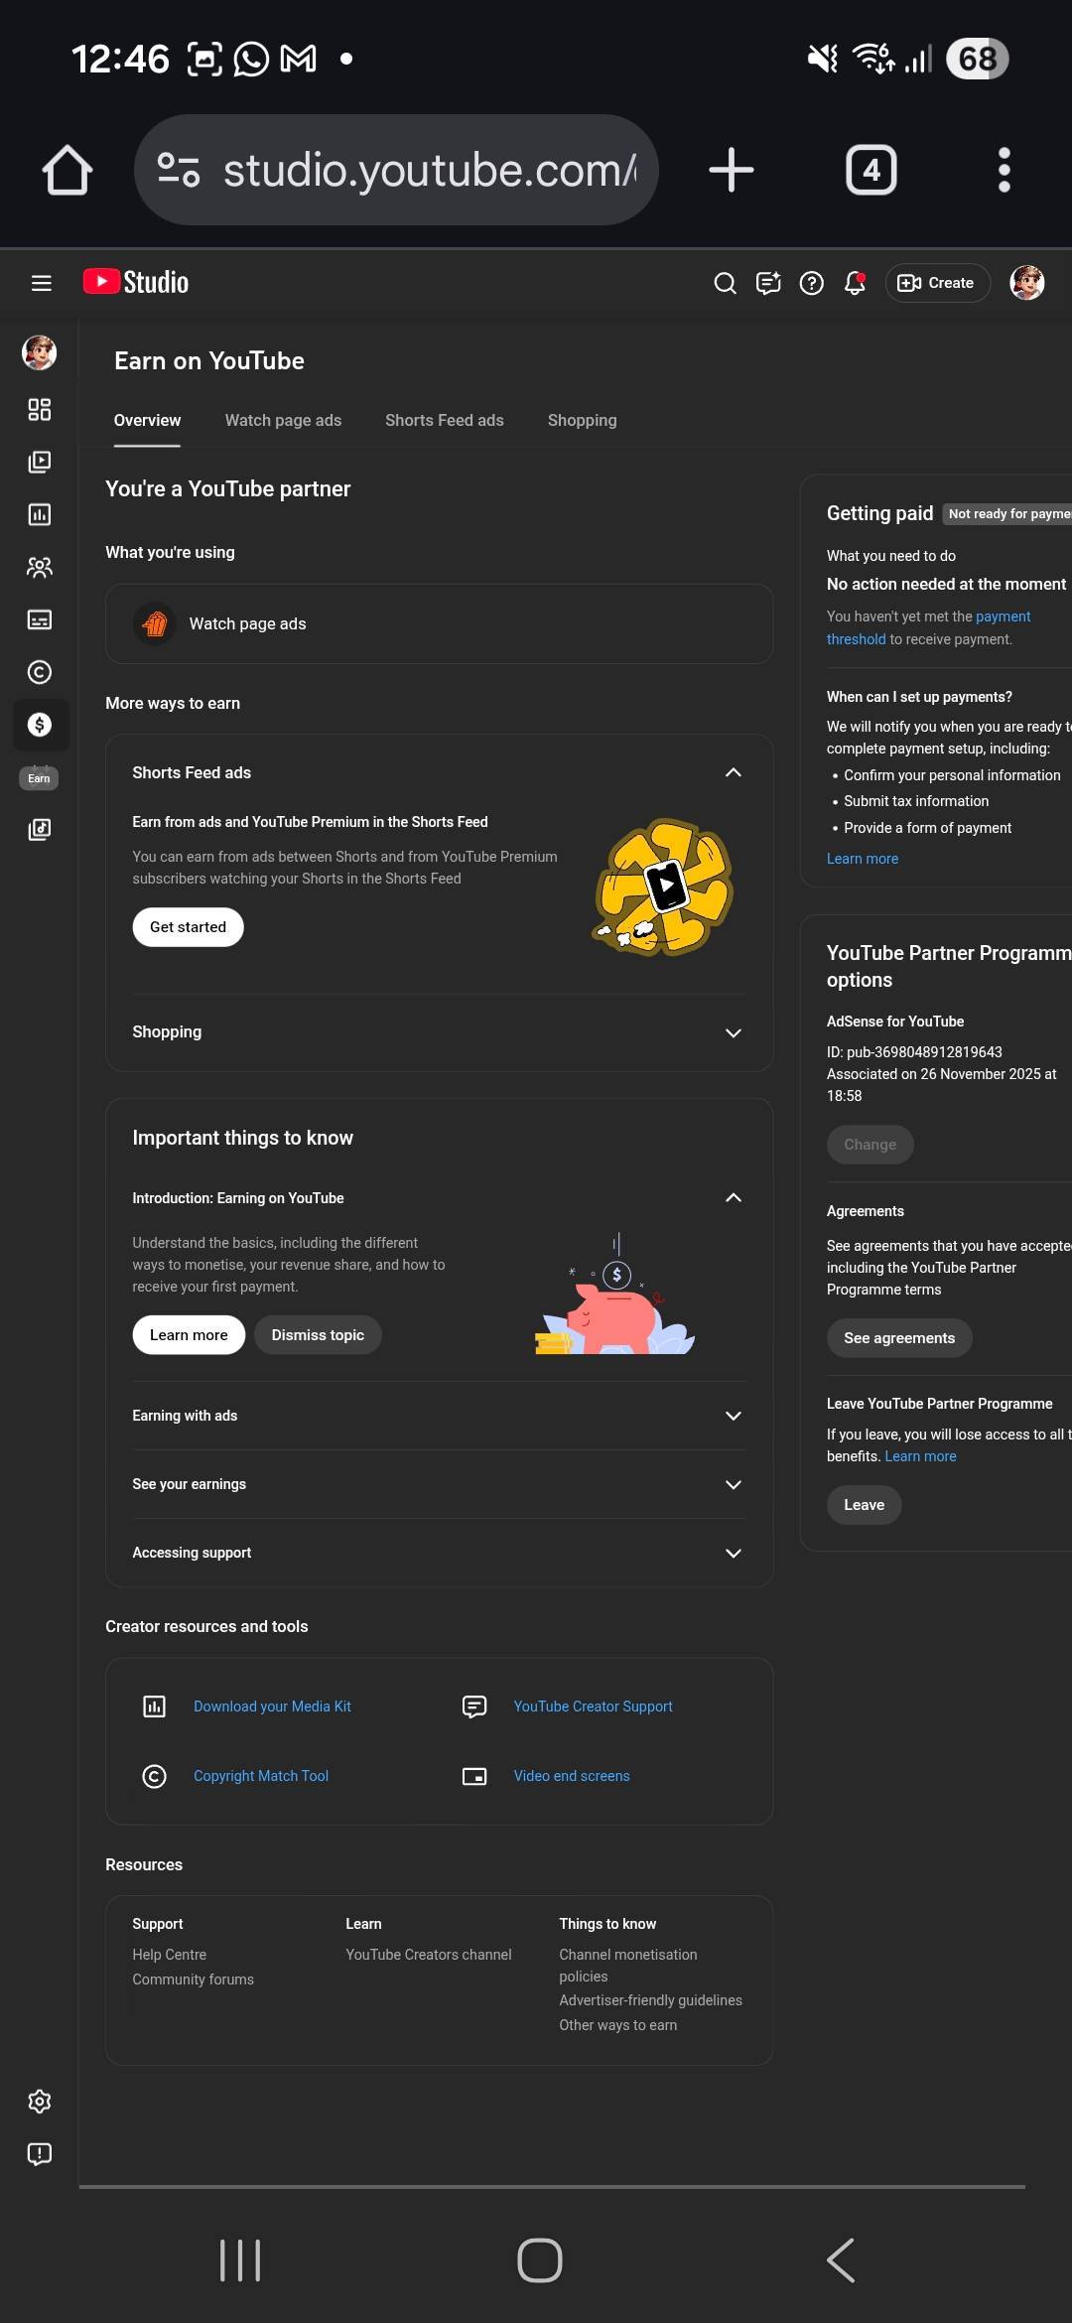Open Dashboard icon in left sidebar
1072x2323 pixels.
point(40,409)
